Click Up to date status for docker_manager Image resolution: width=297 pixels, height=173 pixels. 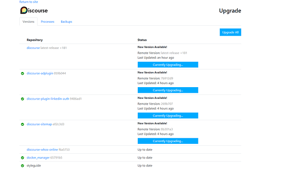tap(145, 158)
